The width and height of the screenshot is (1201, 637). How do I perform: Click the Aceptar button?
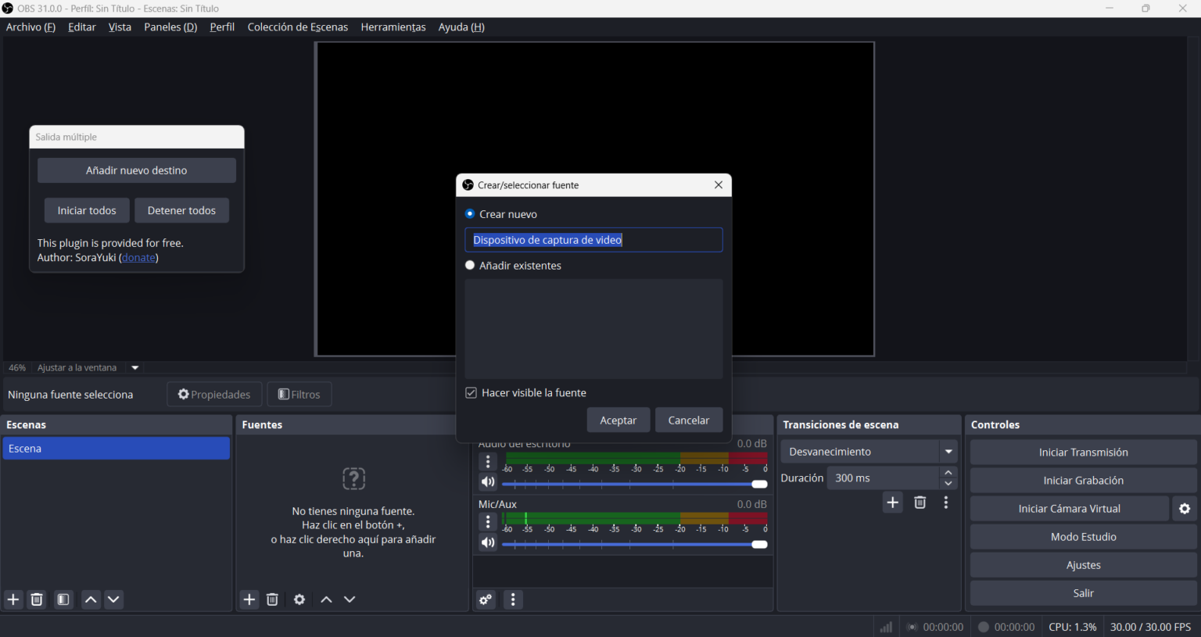tap(618, 420)
